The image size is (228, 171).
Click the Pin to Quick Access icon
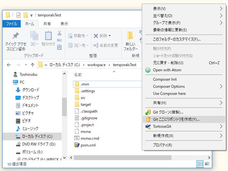16,36
